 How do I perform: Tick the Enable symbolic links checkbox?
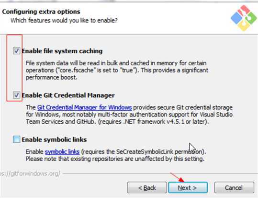tap(16, 140)
